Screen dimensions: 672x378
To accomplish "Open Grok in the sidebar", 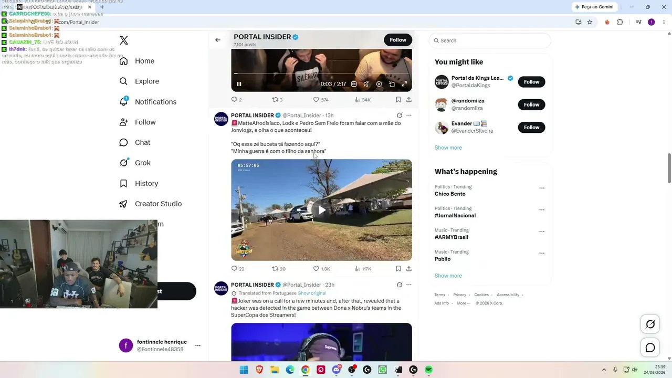I will point(135,163).
